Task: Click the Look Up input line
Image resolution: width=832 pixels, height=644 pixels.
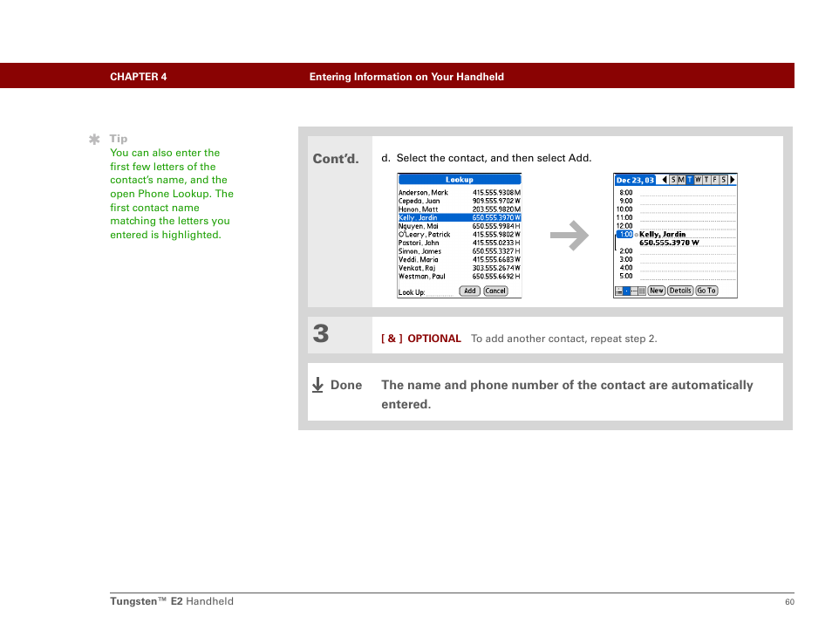Action: (440, 292)
